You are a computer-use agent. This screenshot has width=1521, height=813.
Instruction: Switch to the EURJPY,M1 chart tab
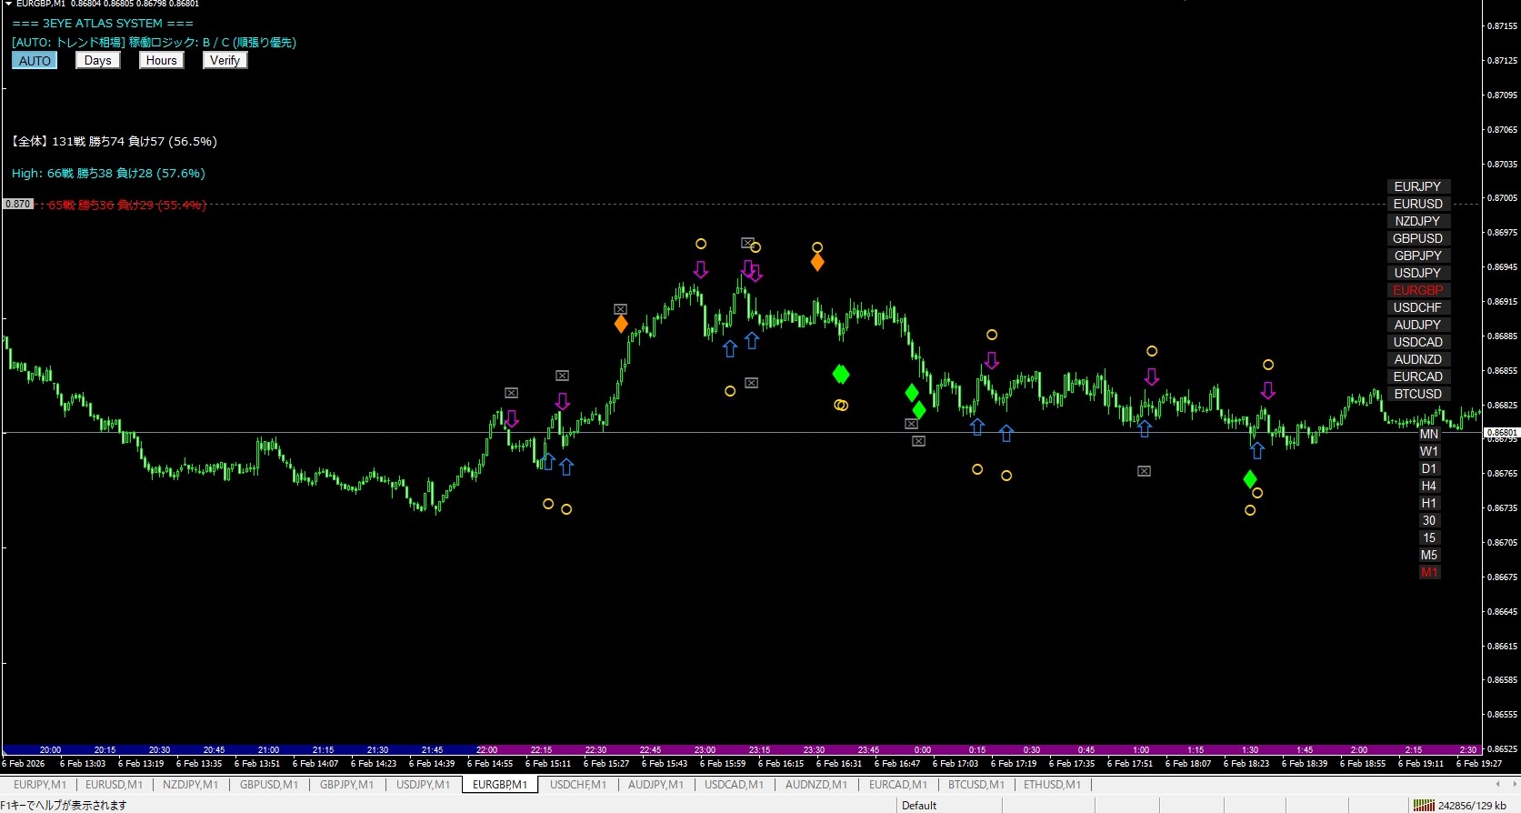tap(39, 784)
